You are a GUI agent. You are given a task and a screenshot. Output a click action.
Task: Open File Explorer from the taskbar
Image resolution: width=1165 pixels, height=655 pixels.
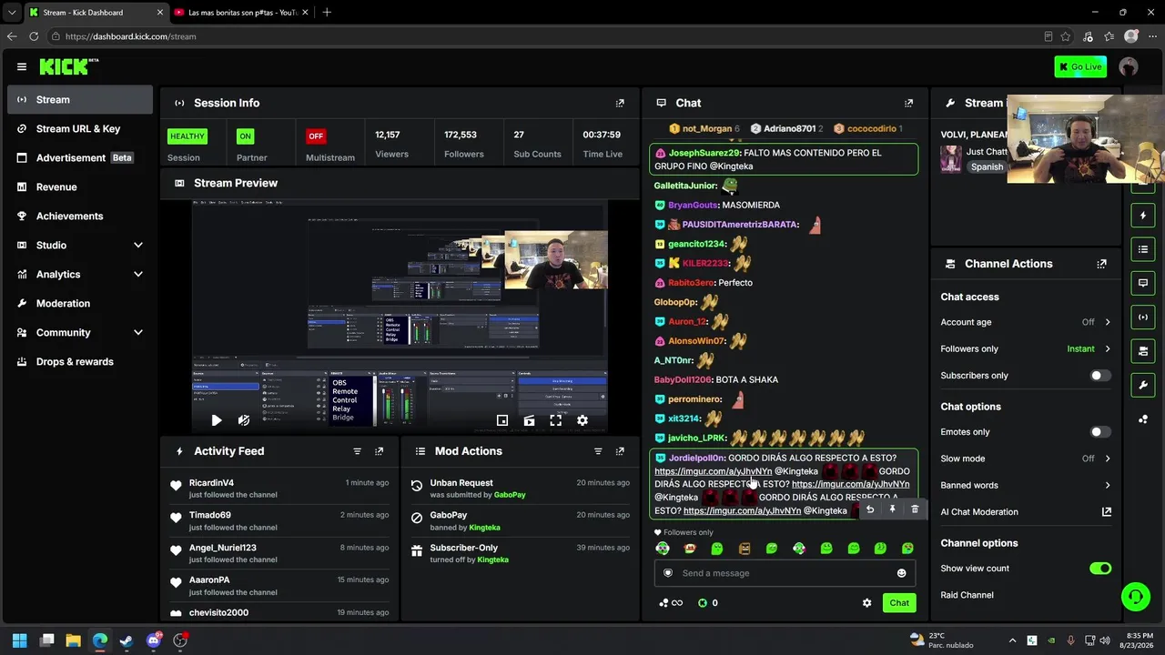pyautogui.click(x=74, y=640)
